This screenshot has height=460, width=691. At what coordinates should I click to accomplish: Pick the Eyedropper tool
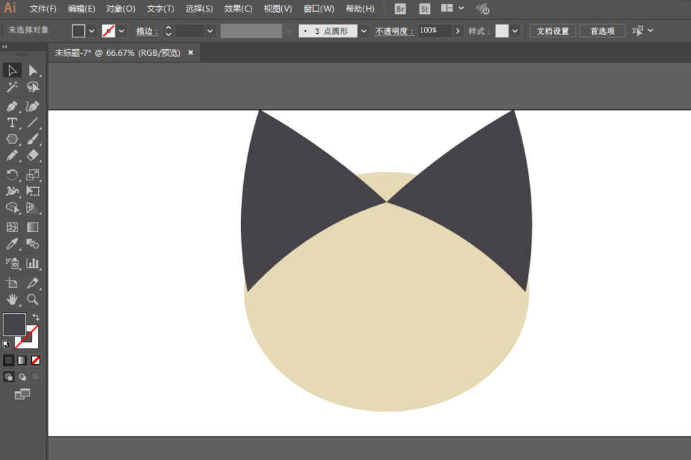tap(12, 244)
